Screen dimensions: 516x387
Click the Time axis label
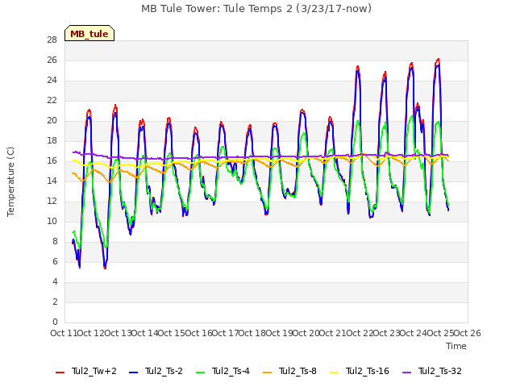click(x=456, y=346)
